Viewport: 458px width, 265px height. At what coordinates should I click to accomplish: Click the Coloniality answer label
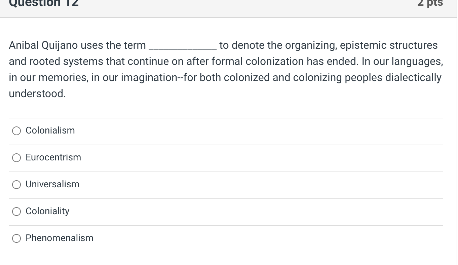[x=47, y=211]
